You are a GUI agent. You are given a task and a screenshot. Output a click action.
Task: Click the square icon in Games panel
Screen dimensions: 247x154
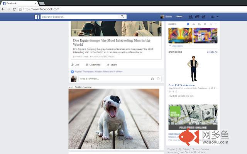205,24
